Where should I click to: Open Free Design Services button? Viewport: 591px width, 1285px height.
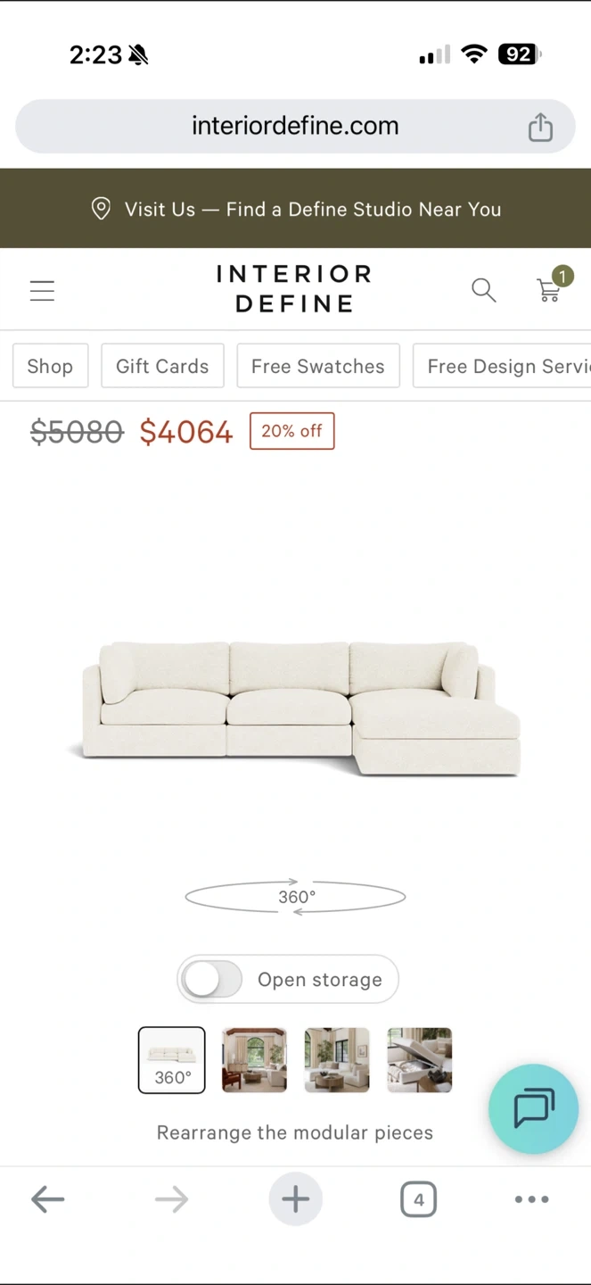(502, 366)
